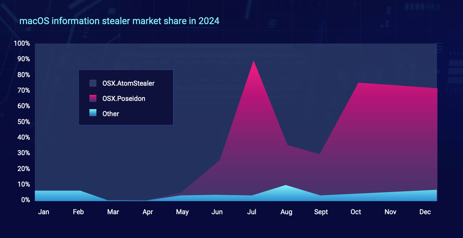Click the 100% axis label to collapse scale
This screenshot has width=463, height=238.
tap(23, 43)
